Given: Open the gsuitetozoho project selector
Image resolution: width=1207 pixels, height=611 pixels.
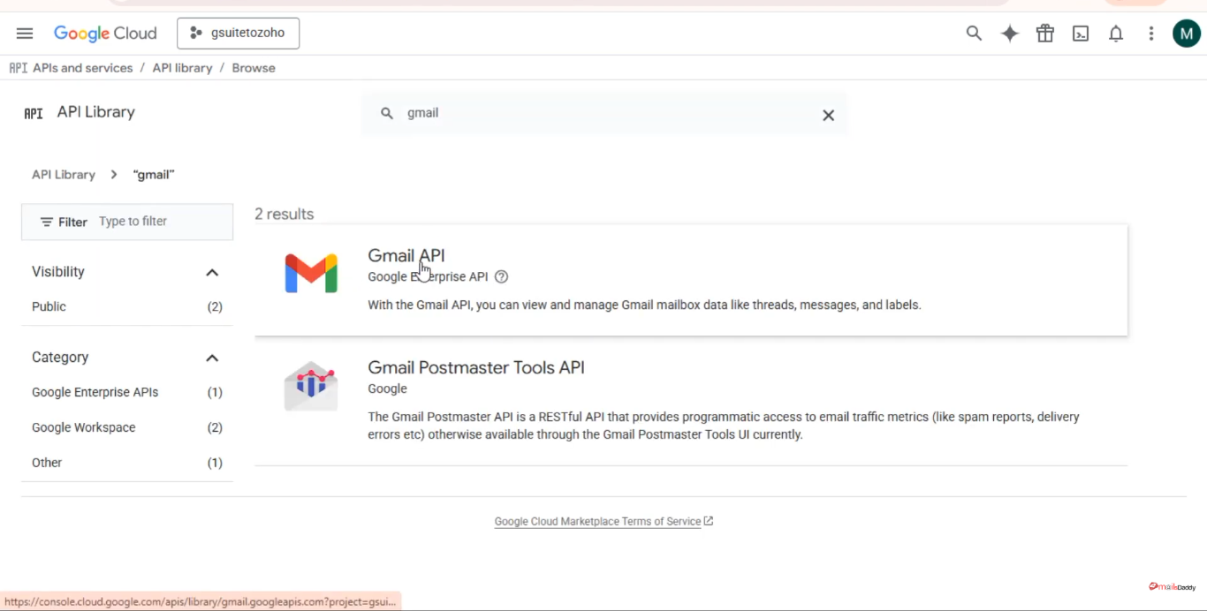Looking at the screenshot, I should tap(238, 33).
